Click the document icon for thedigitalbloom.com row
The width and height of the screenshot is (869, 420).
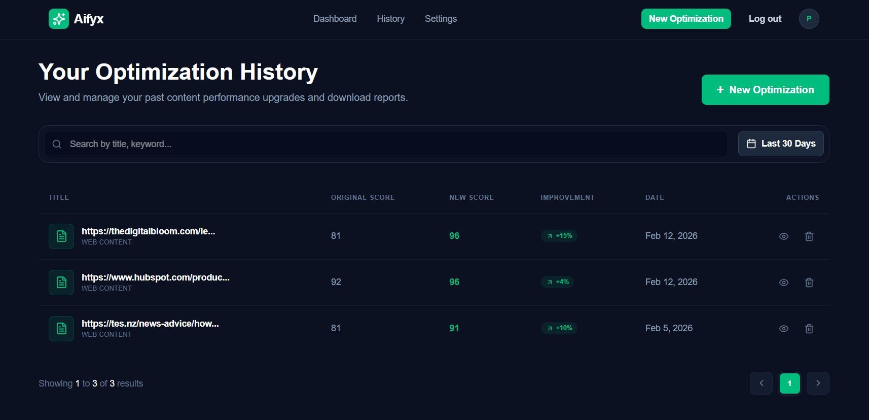coord(61,236)
